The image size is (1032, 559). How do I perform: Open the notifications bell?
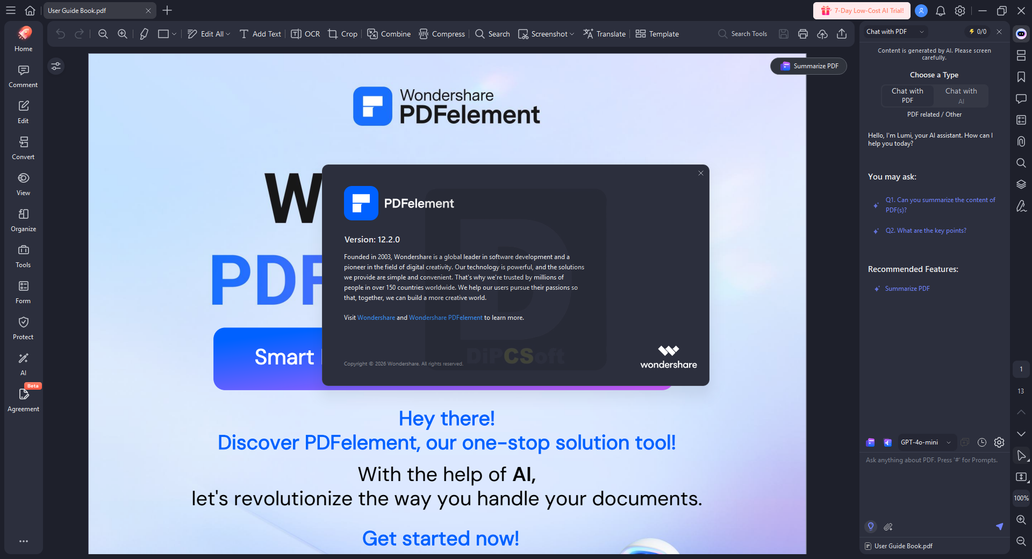(x=941, y=11)
